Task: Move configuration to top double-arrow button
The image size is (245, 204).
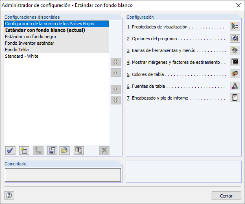Action: [x=116, y=62]
